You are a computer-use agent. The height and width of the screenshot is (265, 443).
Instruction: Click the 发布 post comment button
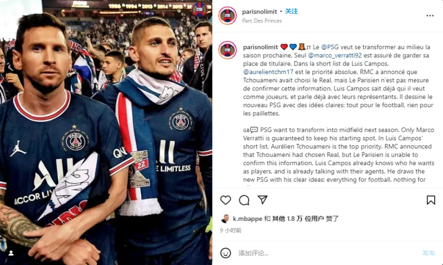[x=429, y=253]
